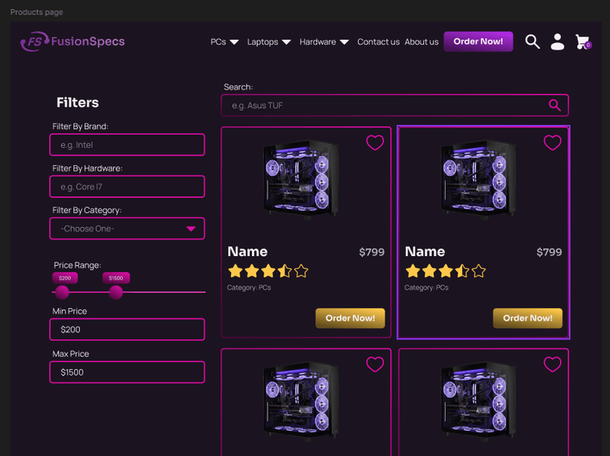
Task: Click the purple Order Now! header button
Action: coord(478,41)
